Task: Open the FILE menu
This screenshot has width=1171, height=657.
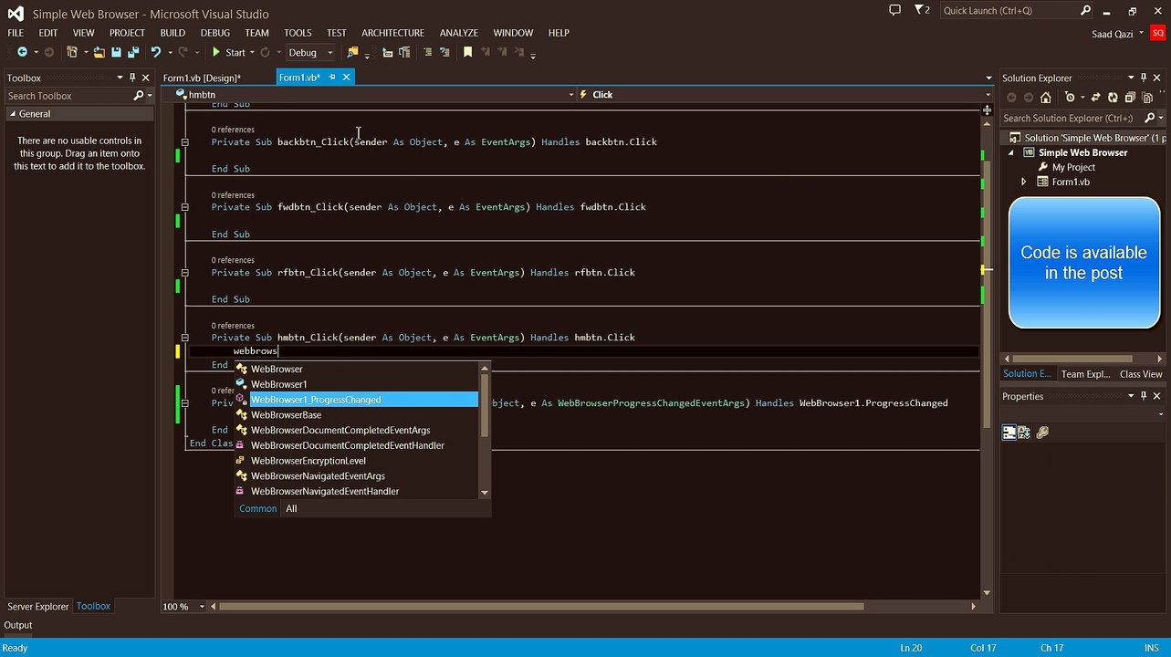Action: [16, 33]
